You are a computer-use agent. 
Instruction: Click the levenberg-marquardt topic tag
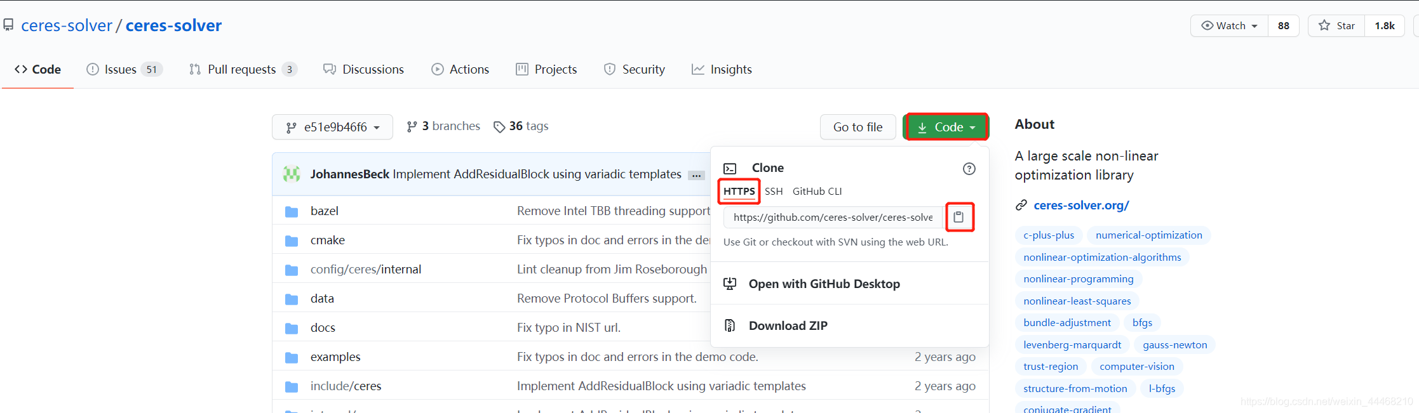(1072, 344)
